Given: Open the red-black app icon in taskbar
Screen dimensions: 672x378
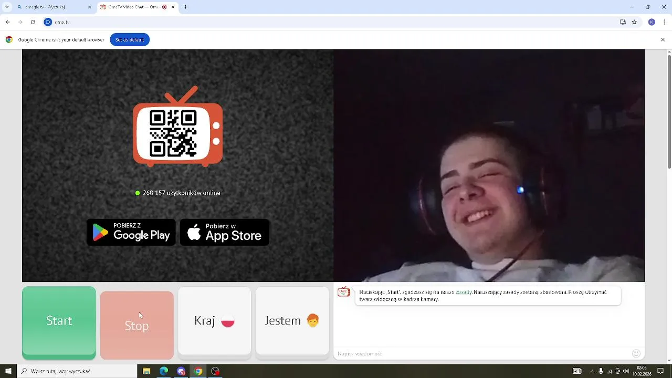Looking at the screenshot, I should click(x=215, y=371).
